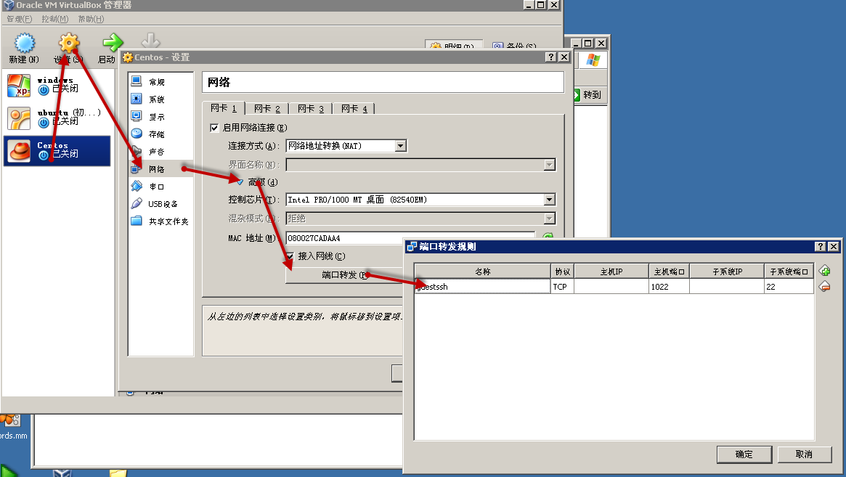Click the empty 子系统IP cell of guestssh
This screenshot has width=846, height=477.
pyautogui.click(x=727, y=287)
